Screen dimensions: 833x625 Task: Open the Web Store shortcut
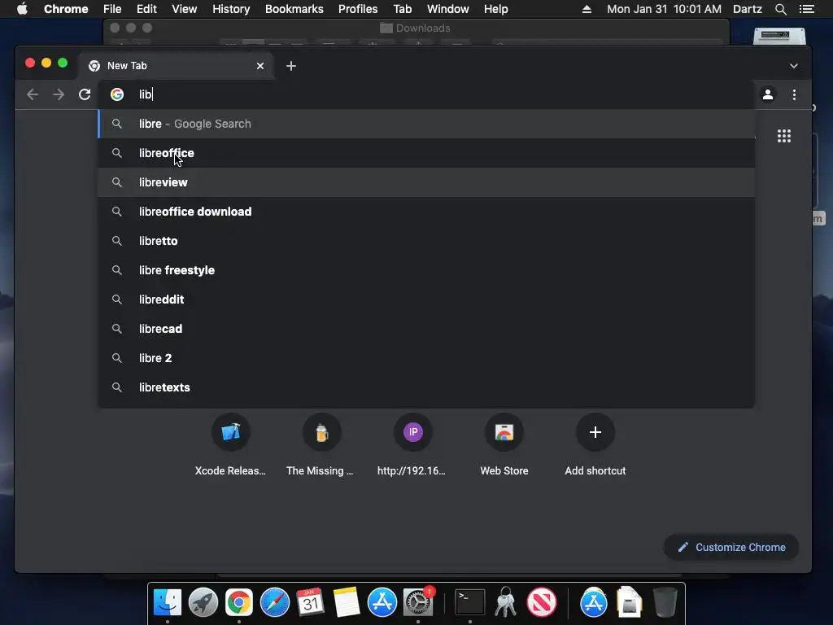pos(504,445)
